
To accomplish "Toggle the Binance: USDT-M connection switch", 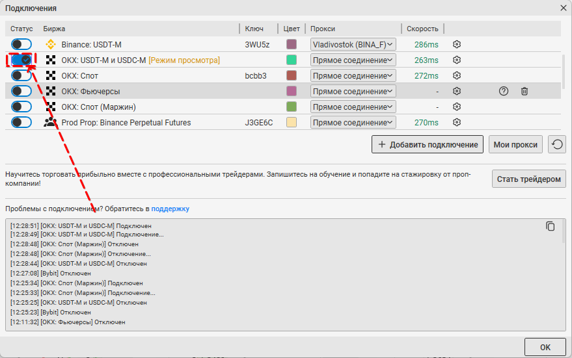I will pyautogui.click(x=21, y=44).
